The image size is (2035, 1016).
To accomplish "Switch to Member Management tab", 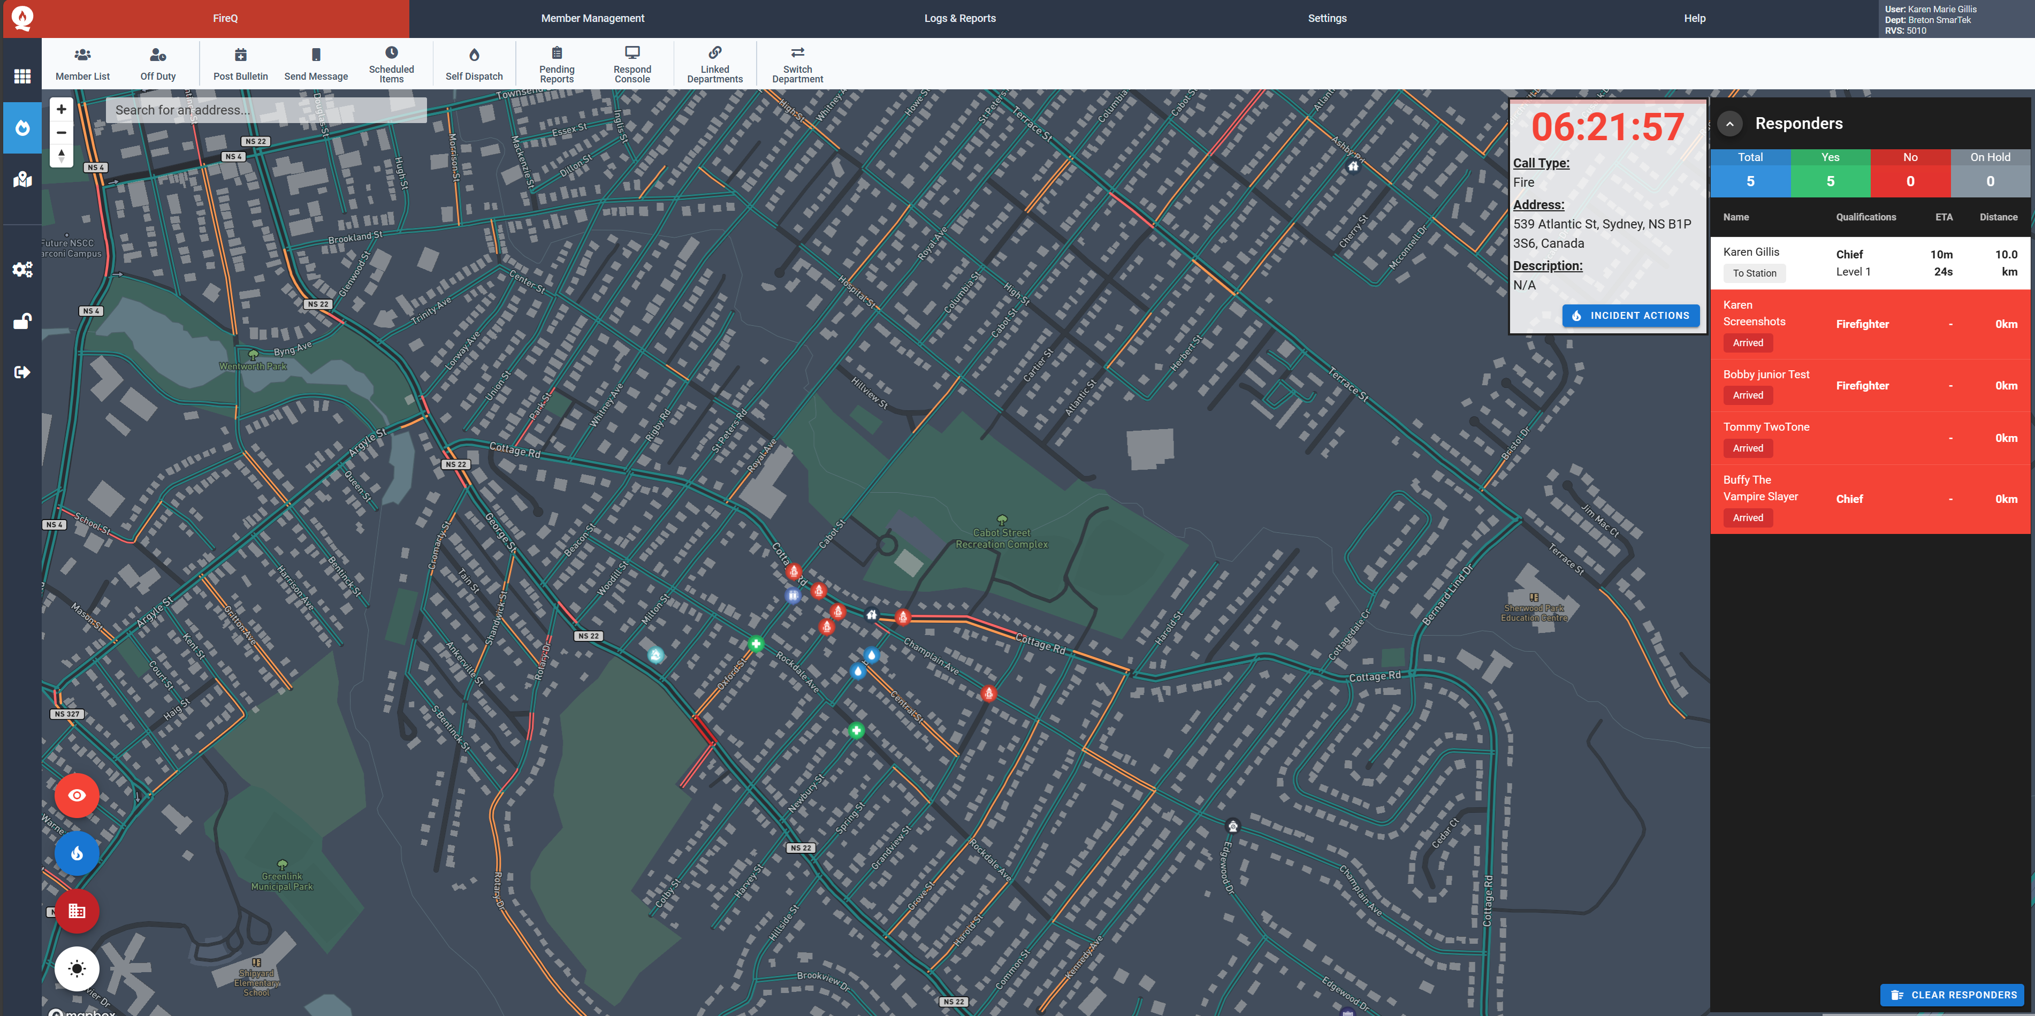I will coord(592,18).
